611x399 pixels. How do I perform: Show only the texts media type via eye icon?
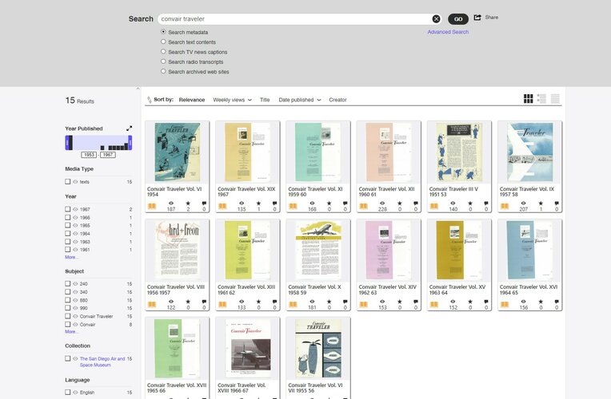coord(76,182)
